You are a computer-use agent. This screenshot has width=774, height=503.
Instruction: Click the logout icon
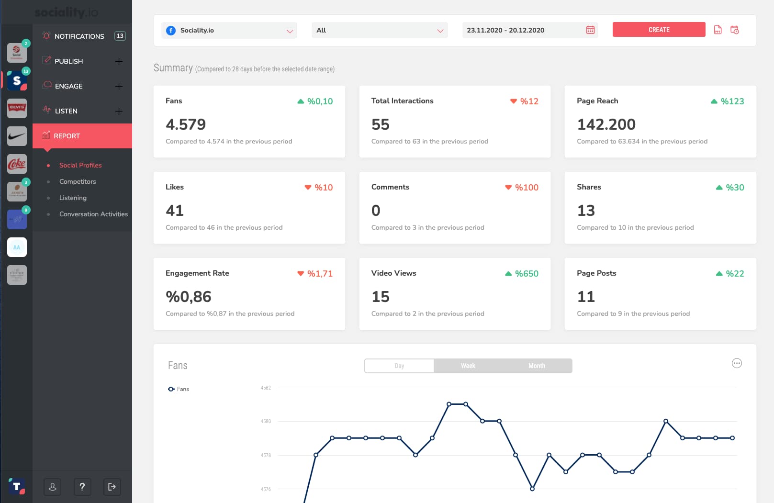pyautogui.click(x=112, y=487)
